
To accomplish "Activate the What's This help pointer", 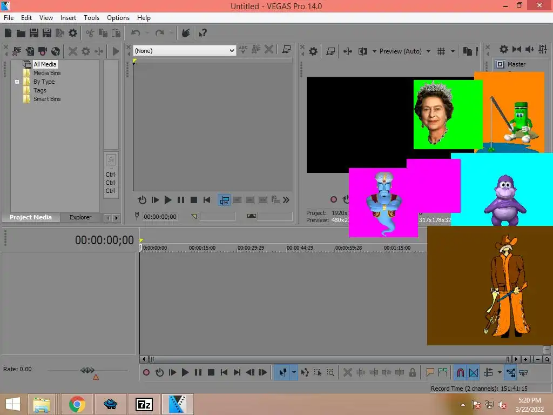I will coord(203,33).
